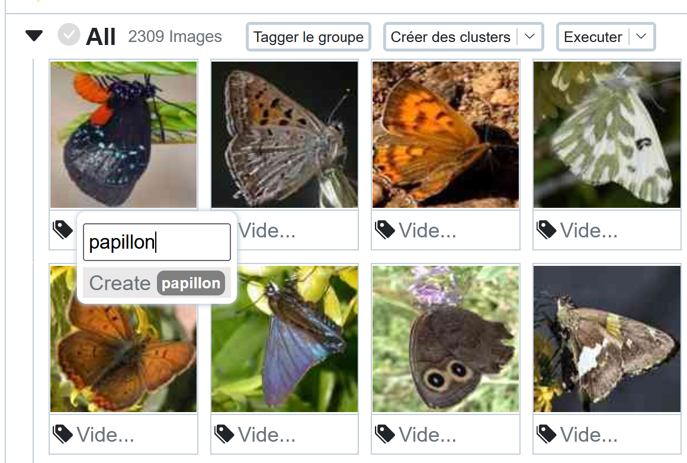Image resolution: width=687 pixels, height=463 pixels.
Task: Select Create papillon suggestion
Action: 157,283
